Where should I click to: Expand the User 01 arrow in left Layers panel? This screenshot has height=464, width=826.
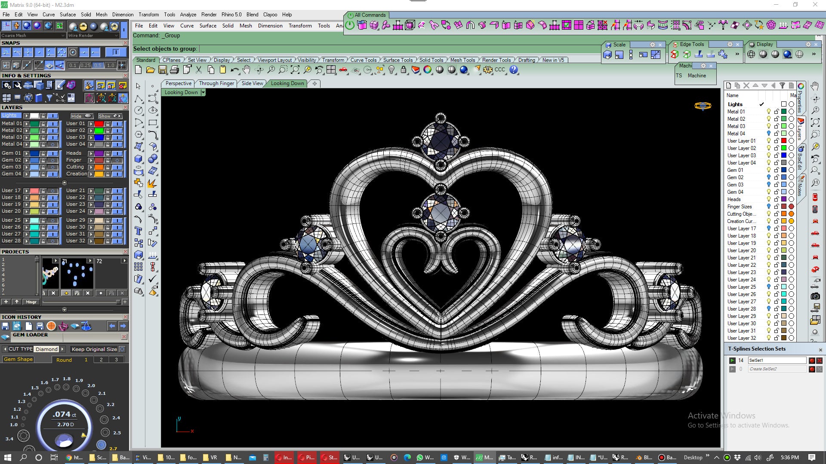coord(91,124)
